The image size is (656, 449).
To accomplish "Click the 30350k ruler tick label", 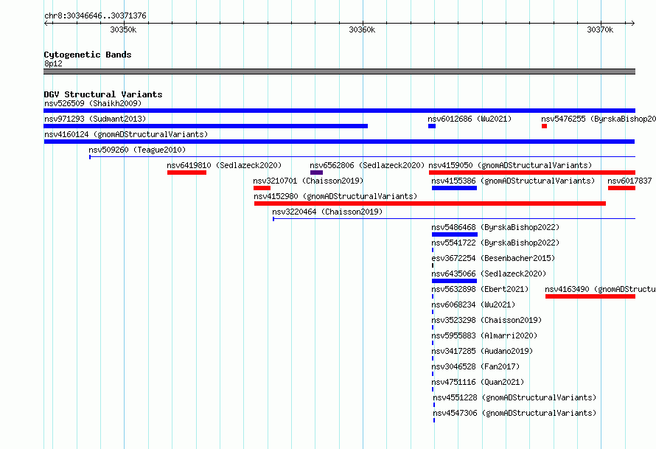I will coord(123,29).
